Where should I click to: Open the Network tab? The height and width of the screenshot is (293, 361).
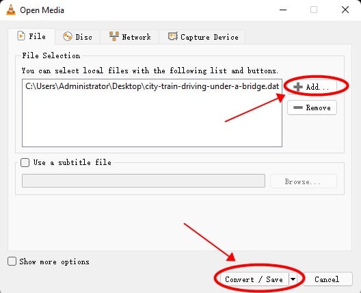pyautogui.click(x=130, y=37)
